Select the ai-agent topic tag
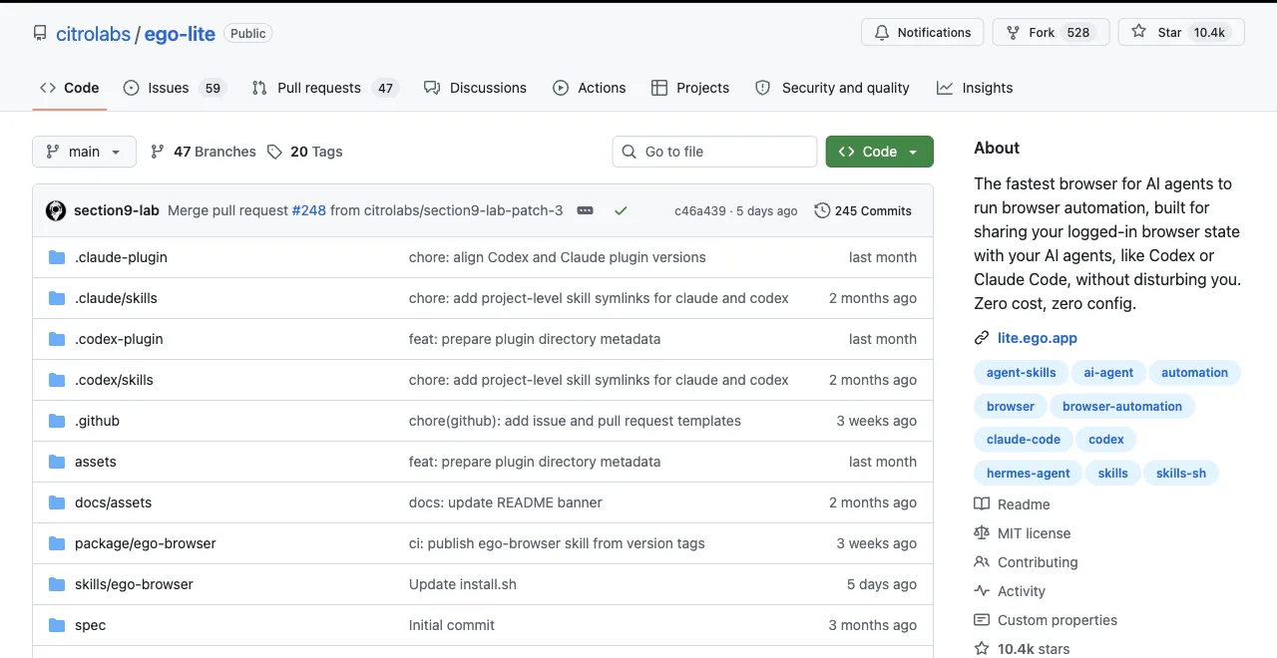1277x658 pixels. pyautogui.click(x=1108, y=373)
